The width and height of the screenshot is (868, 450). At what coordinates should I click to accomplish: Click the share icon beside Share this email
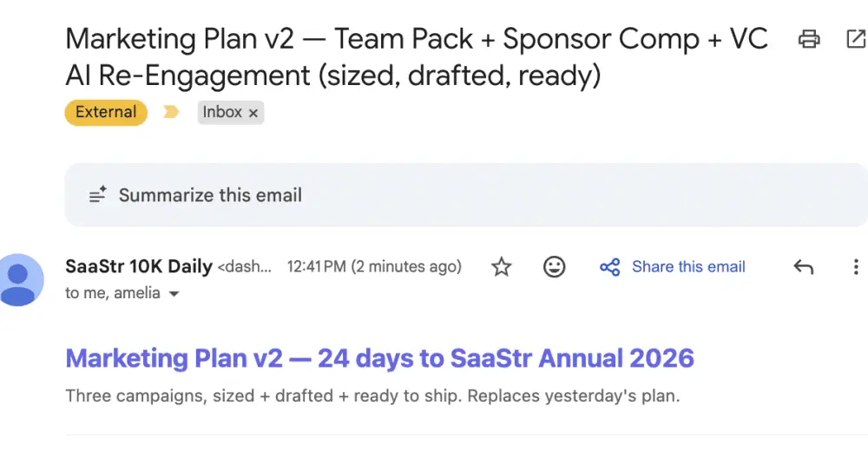pyautogui.click(x=609, y=267)
